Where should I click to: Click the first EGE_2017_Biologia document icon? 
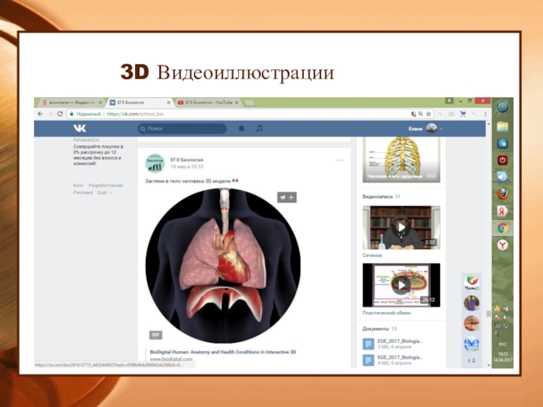(x=368, y=344)
